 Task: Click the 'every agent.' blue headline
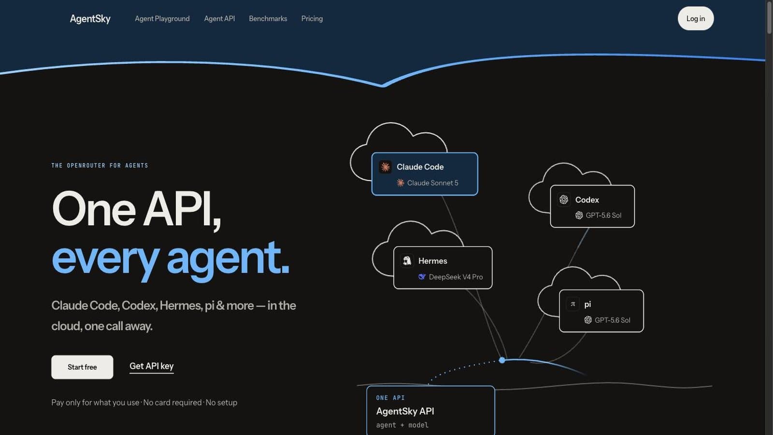point(170,259)
